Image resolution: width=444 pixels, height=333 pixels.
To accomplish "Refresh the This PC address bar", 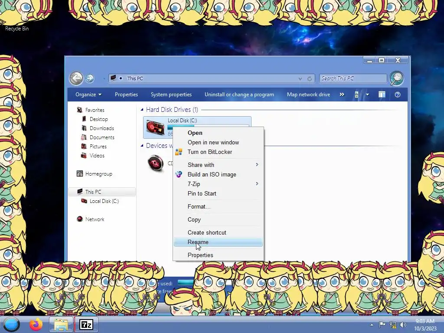I will pos(310,79).
